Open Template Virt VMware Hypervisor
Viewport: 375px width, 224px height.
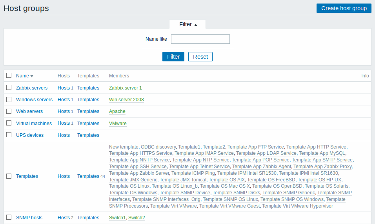(x=297, y=206)
